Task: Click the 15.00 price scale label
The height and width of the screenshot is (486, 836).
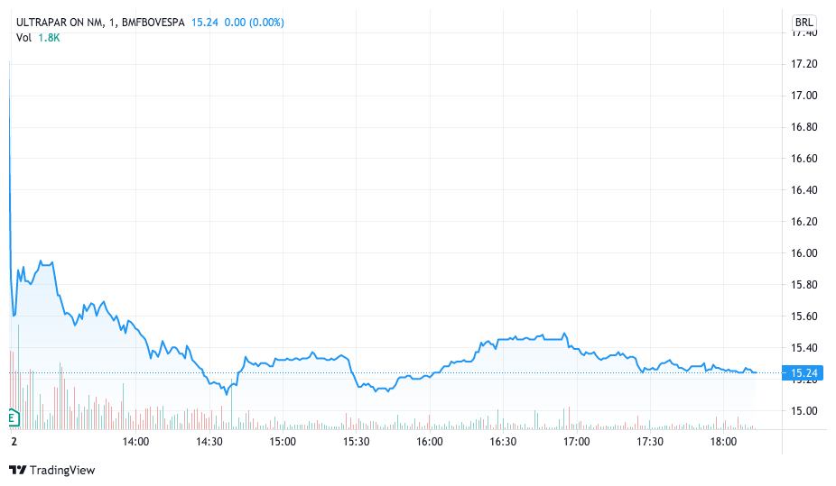Action: [x=803, y=411]
